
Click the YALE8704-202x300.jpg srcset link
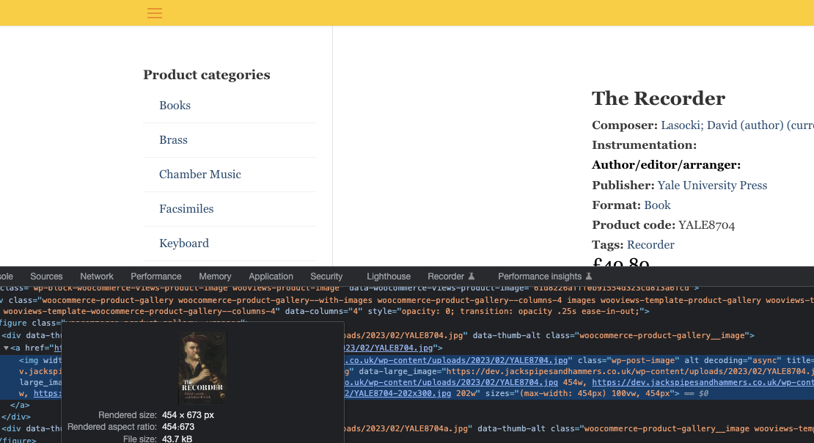pyautogui.click(x=397, y=394)
